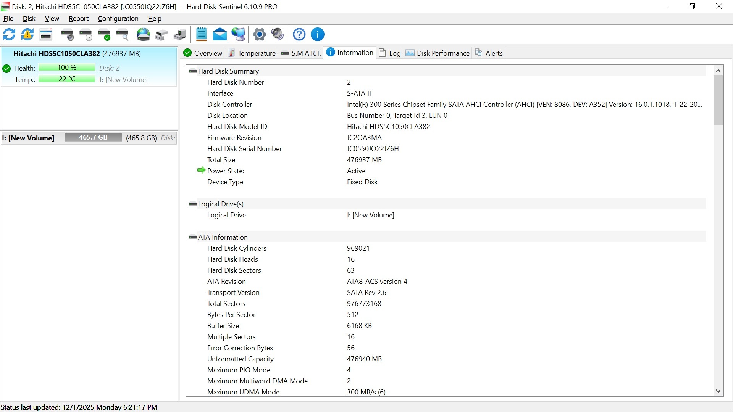Image resolution: width=733 pixels, height=412 pixels.
Task: Click the disk with clock icon
Action: pos(86,34)
